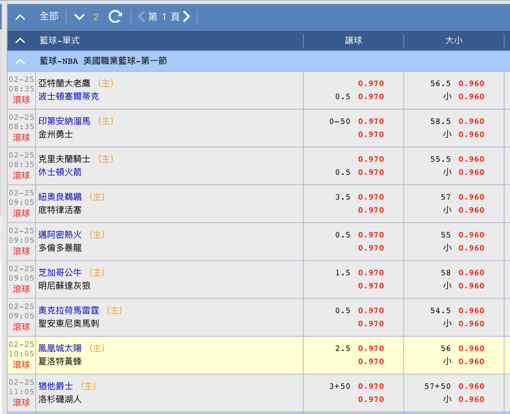This screenshot has width=510, height=414.
Task: Click the 第 1 頁 page indicator
Action: (164, 17)
